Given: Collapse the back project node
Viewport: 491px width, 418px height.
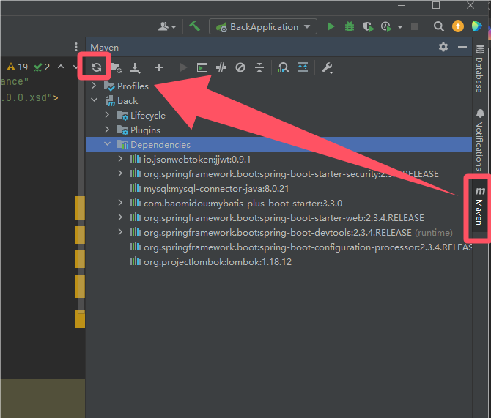Looking at the screenshot, I should click(x=94, y=100).
